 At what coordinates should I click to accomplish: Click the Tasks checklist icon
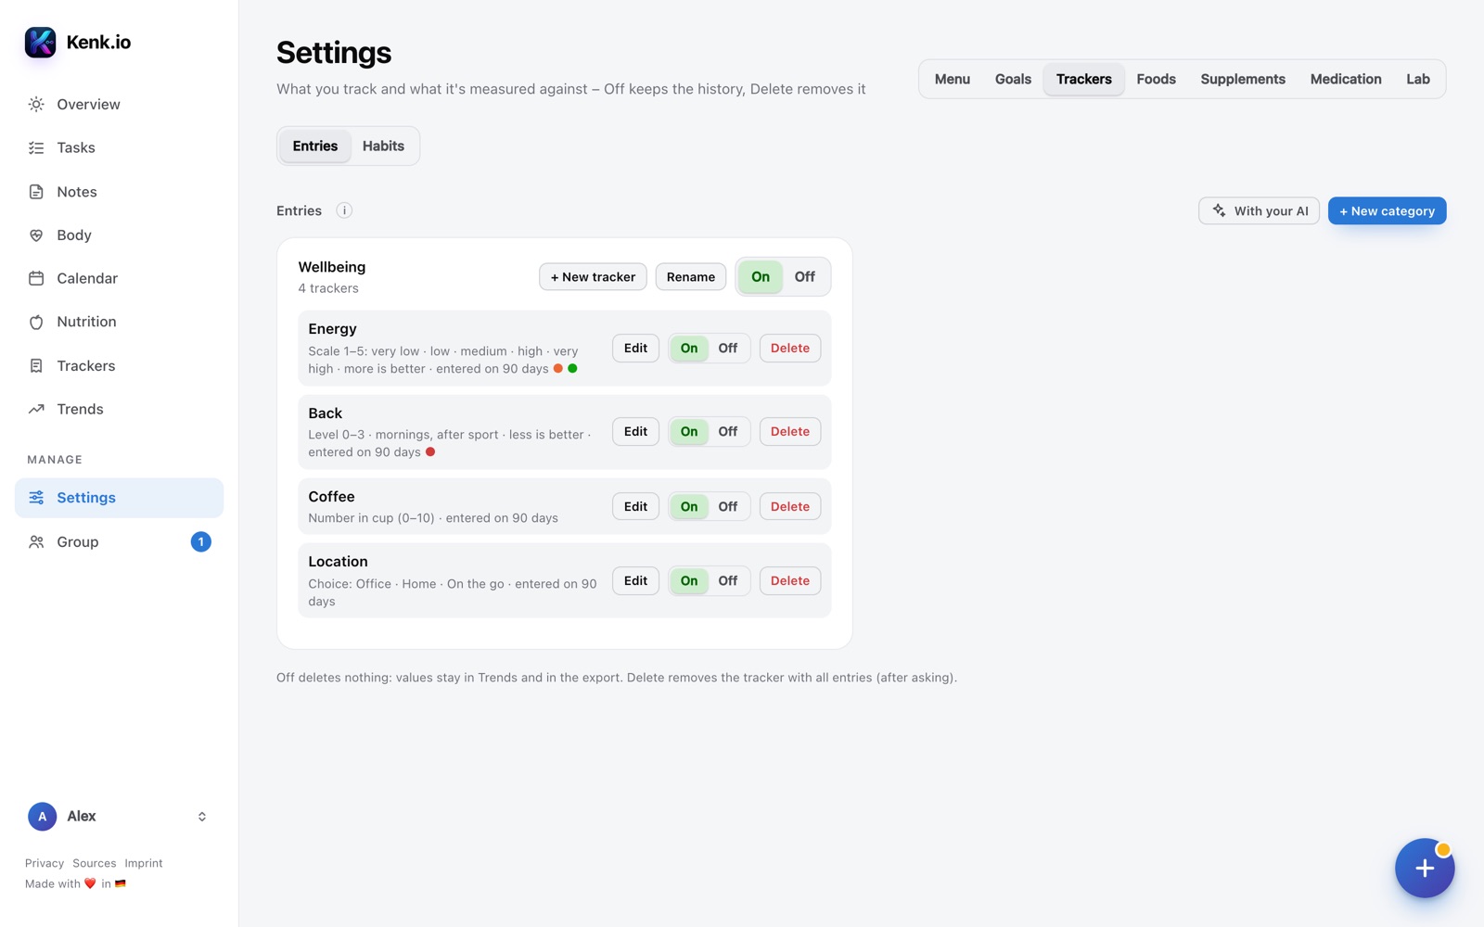(36, 148)
